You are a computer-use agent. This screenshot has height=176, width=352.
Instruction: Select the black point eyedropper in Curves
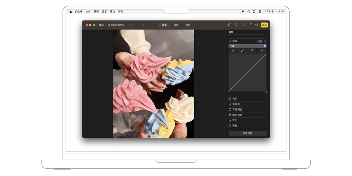coord(233,51)
